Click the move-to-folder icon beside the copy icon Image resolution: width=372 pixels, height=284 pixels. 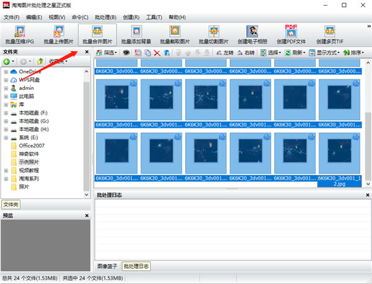point(138,53)
